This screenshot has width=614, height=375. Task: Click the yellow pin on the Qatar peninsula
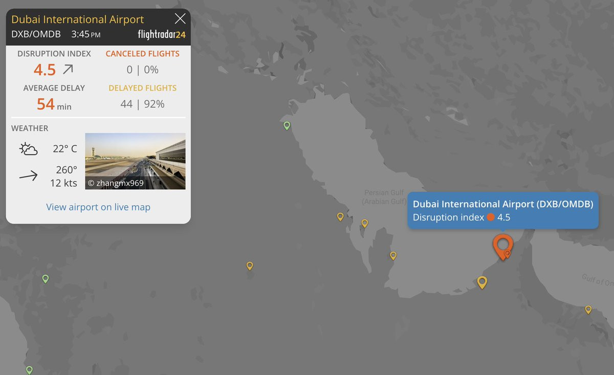tap(393, 255)
